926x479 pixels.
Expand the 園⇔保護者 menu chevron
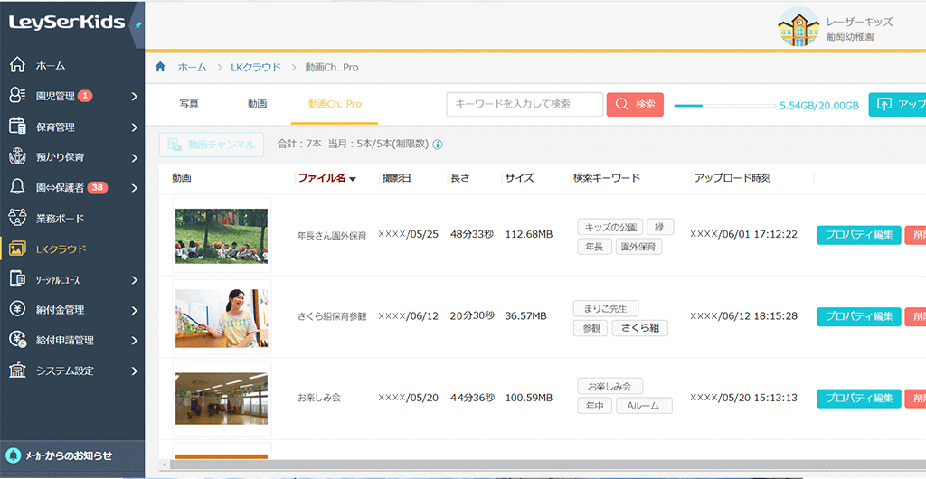(x=135, y=188)
